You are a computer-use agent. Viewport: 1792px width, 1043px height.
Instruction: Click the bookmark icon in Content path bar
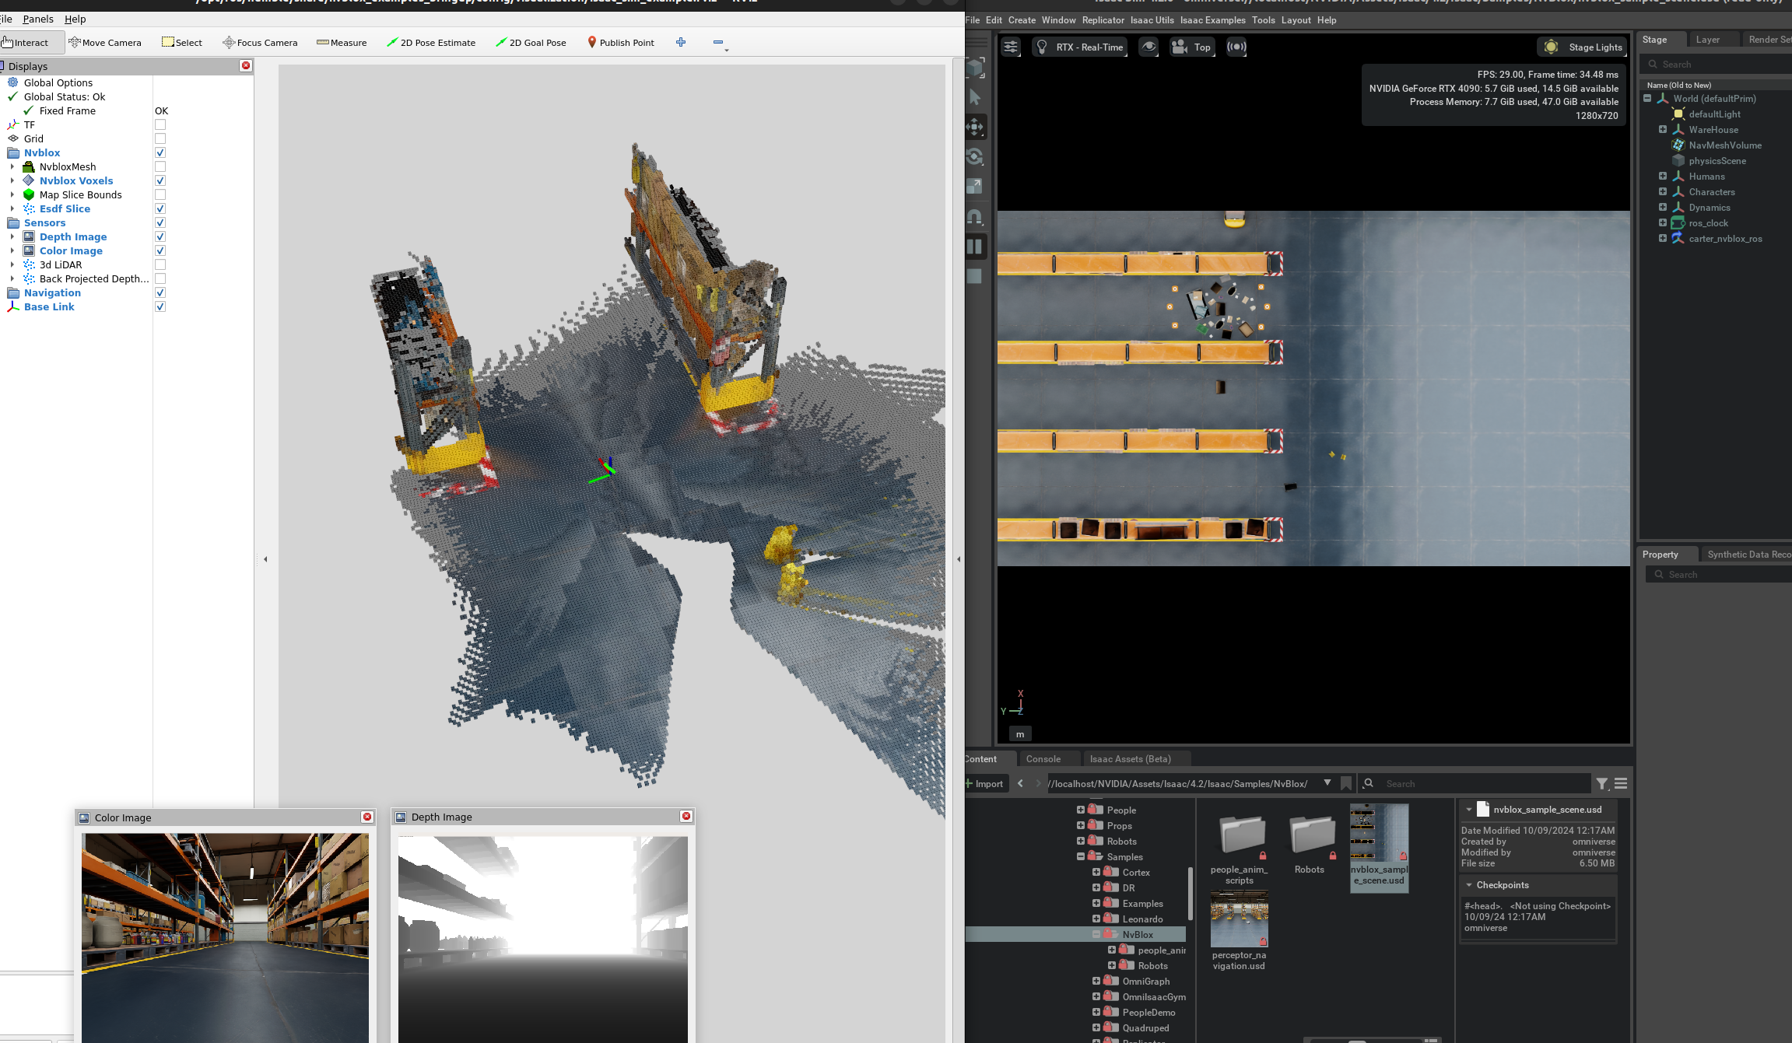(1346, 784)
